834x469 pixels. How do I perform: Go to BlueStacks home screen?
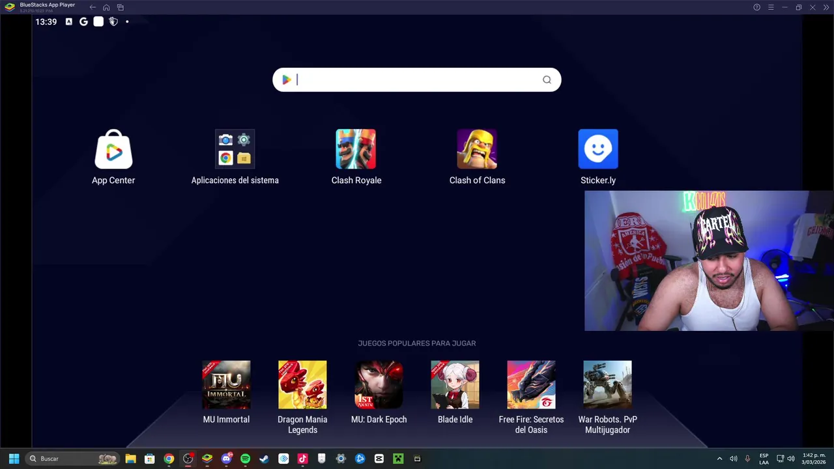pos(106,7)
